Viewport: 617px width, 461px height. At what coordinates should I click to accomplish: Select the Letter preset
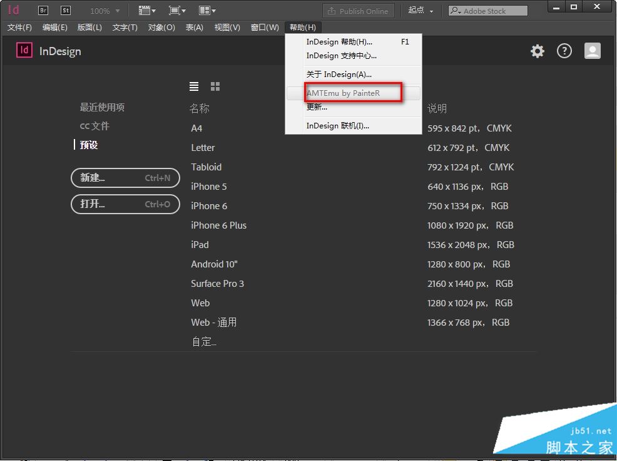(x=203, y=148)
